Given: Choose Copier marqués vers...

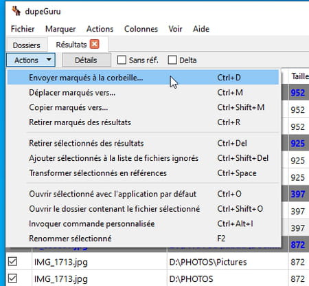Looking at the screenshot, I should (x=143, y=107).
